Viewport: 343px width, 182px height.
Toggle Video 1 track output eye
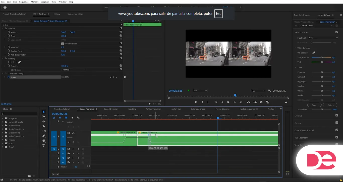pos(73,133)
